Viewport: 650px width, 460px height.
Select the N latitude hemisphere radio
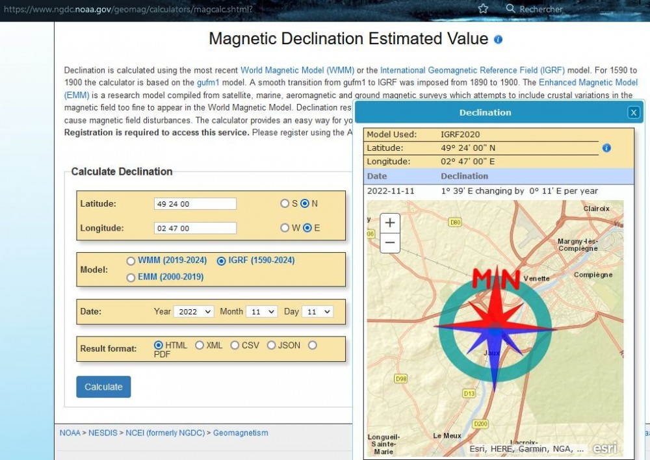tap(305, 203)
